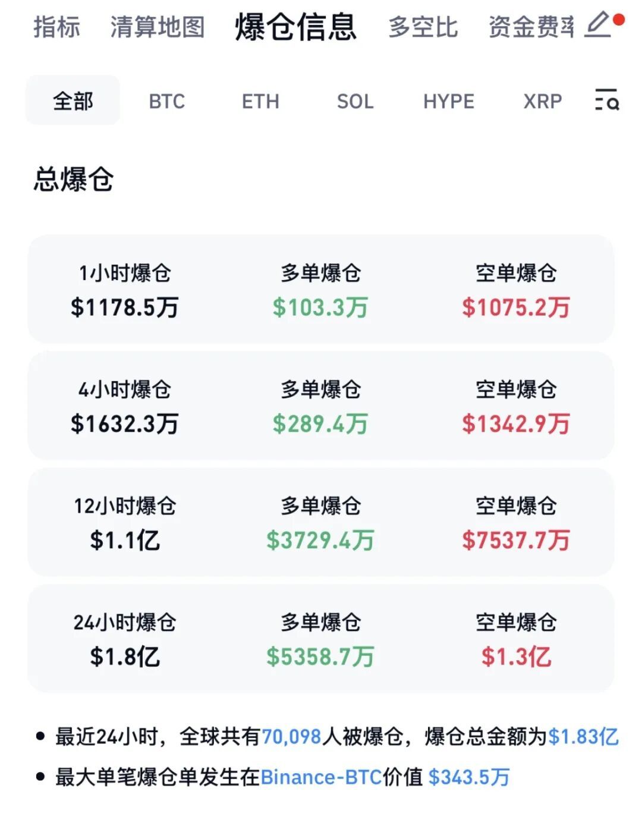Filter liquidations by BTC

pyautogui.click(x=167, y=102)
